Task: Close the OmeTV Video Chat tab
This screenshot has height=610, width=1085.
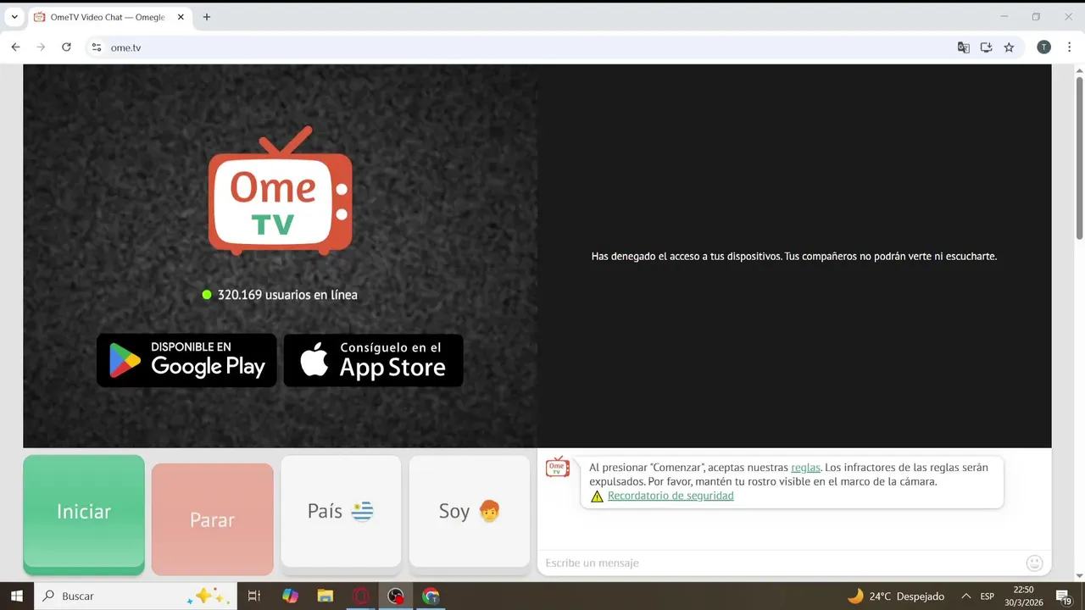Action: pos(181,17)
